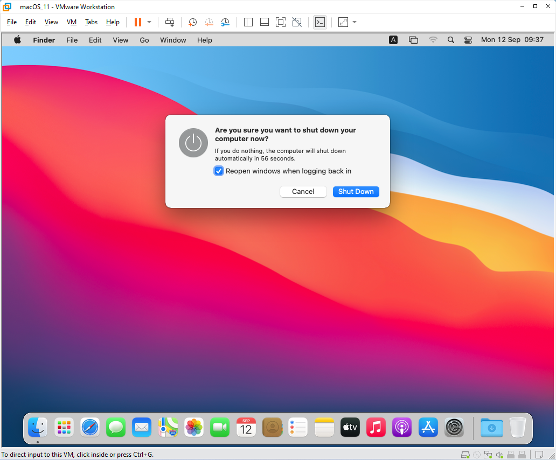
Task: Expand the stretch guest dropdown arrow
Action: pos(355,22)
